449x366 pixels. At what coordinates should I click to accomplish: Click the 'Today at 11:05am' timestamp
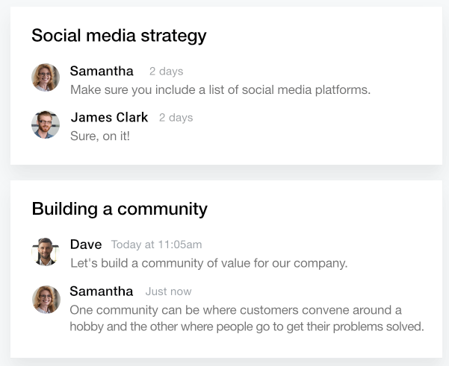pyautogui.click(x=156, y=244)
